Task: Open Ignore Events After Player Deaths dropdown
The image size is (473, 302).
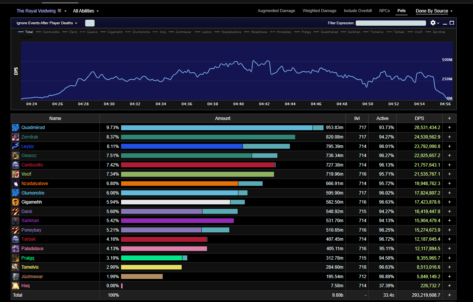Action: pyautogui.click(x=47, y=23)
